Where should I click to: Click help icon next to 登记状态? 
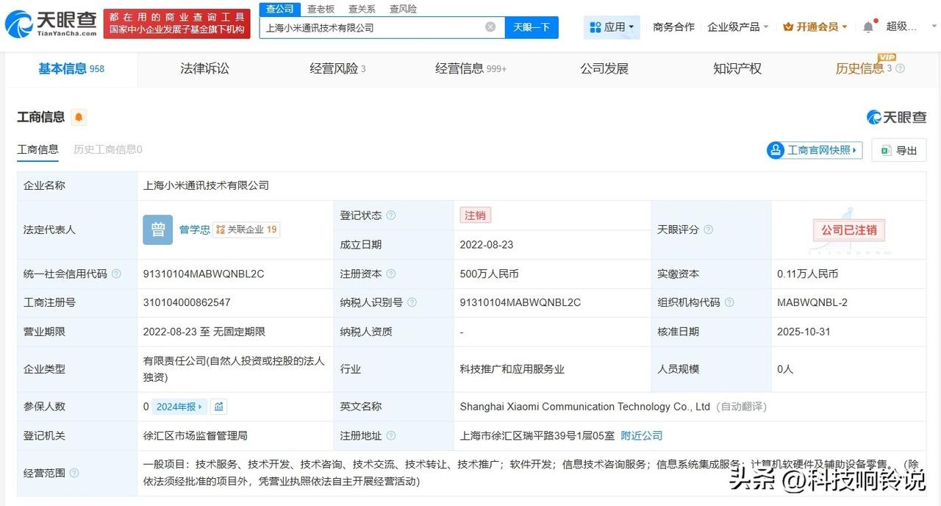(391, 215)
